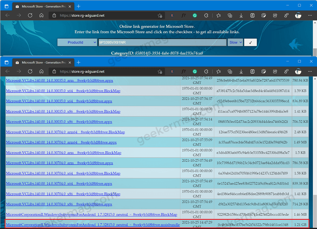This screenshot has width=317, height=229.
Task: Download WindowsSubsystemForAndroid msixbundle link
Action: click(x=93, y=225)
